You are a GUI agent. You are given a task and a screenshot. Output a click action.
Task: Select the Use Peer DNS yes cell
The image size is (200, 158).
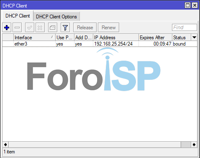(x=65, y=44)
